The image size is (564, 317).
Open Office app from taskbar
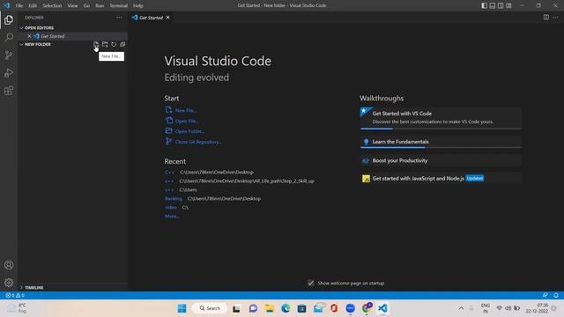click(x=334, y=308)
